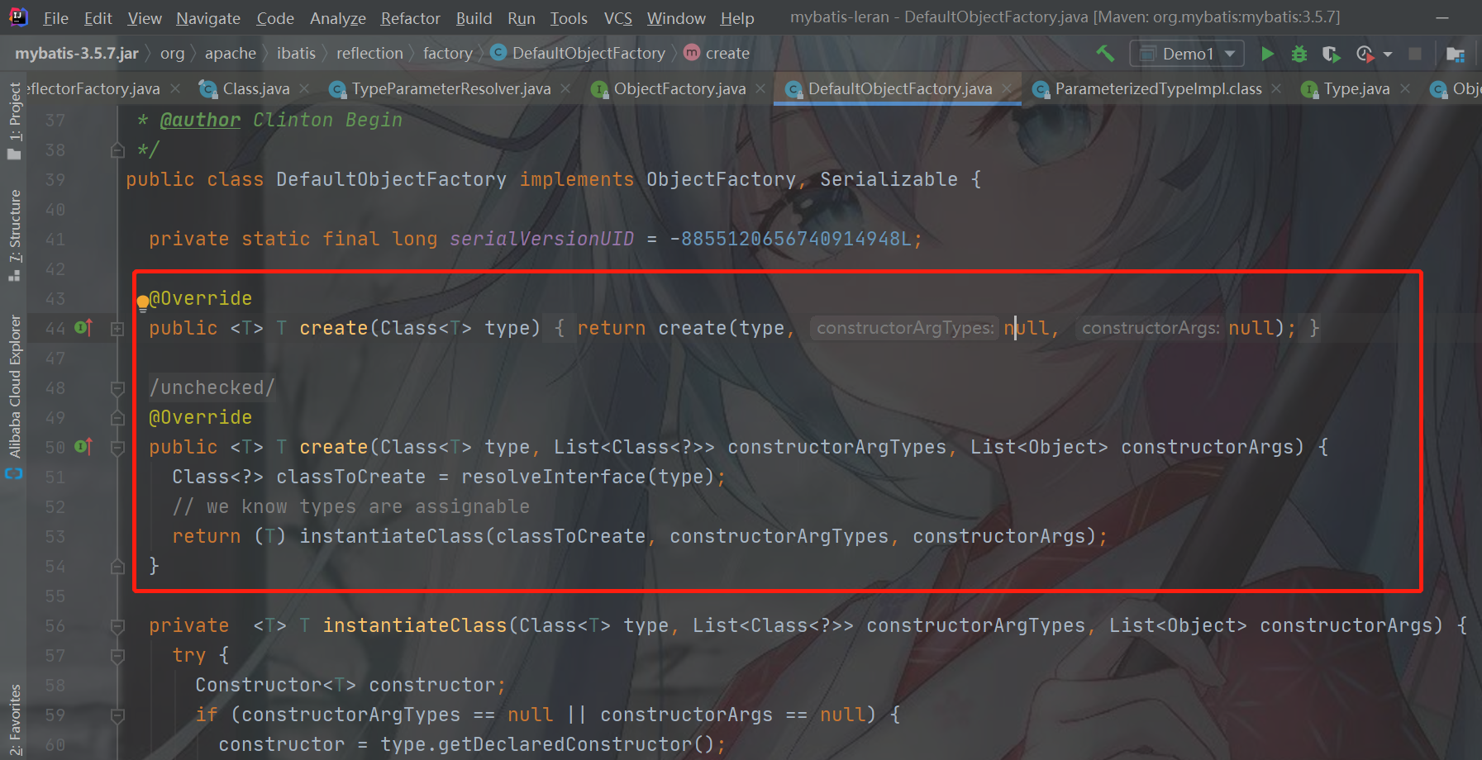1482x760 pixels.
Task: Open the VCS menu
Action: point(617,18)
